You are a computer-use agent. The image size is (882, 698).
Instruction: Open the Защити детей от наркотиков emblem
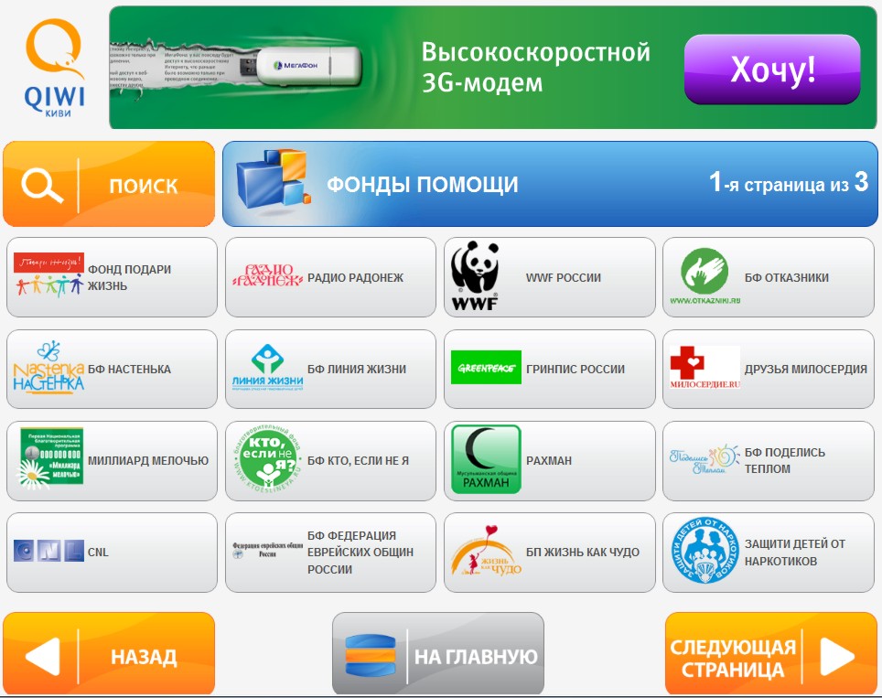[x=705, y=552]
